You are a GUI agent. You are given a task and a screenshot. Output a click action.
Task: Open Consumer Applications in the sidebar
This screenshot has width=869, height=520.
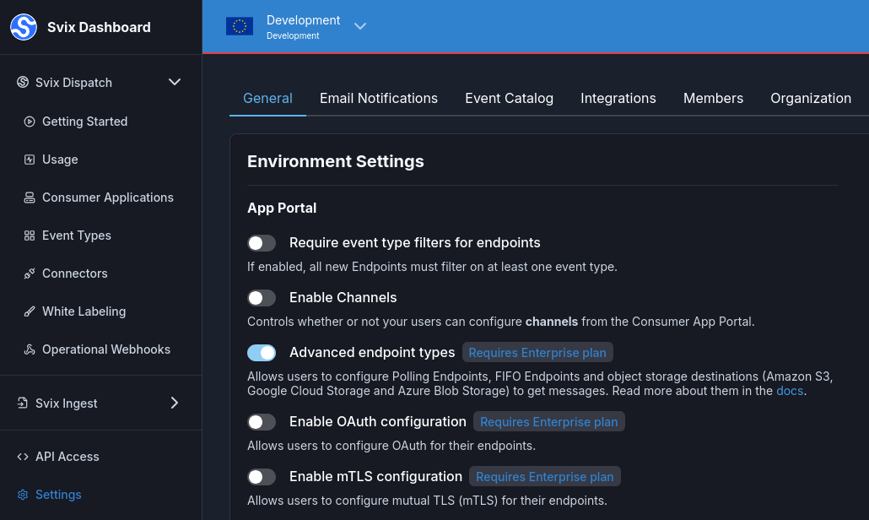coord(107,197)
